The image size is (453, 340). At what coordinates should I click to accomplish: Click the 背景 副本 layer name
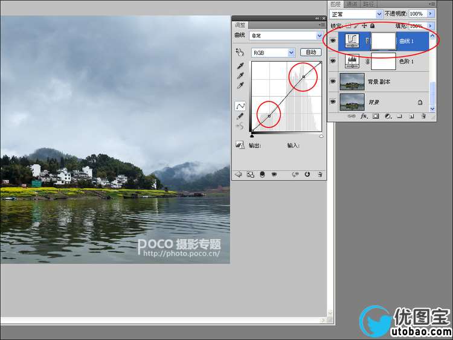[x=379, y=82]
